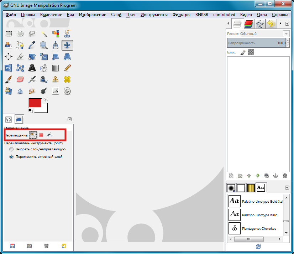The width and height of the screenshot is (294, 254).
Task: Select the Bucket Fill tool
Action: (44, 68)
